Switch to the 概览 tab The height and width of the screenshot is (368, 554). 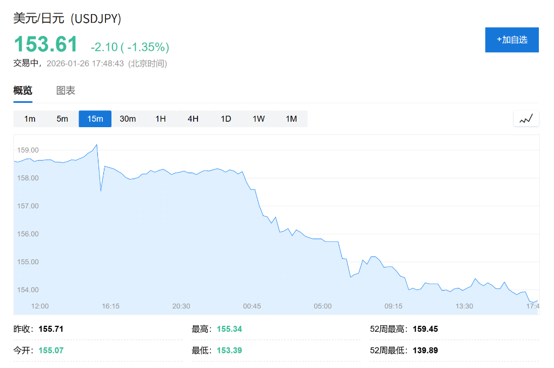23,90
